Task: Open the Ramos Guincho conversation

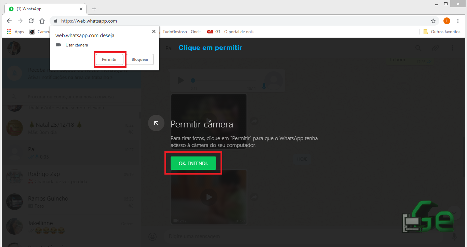Action: 71,202
